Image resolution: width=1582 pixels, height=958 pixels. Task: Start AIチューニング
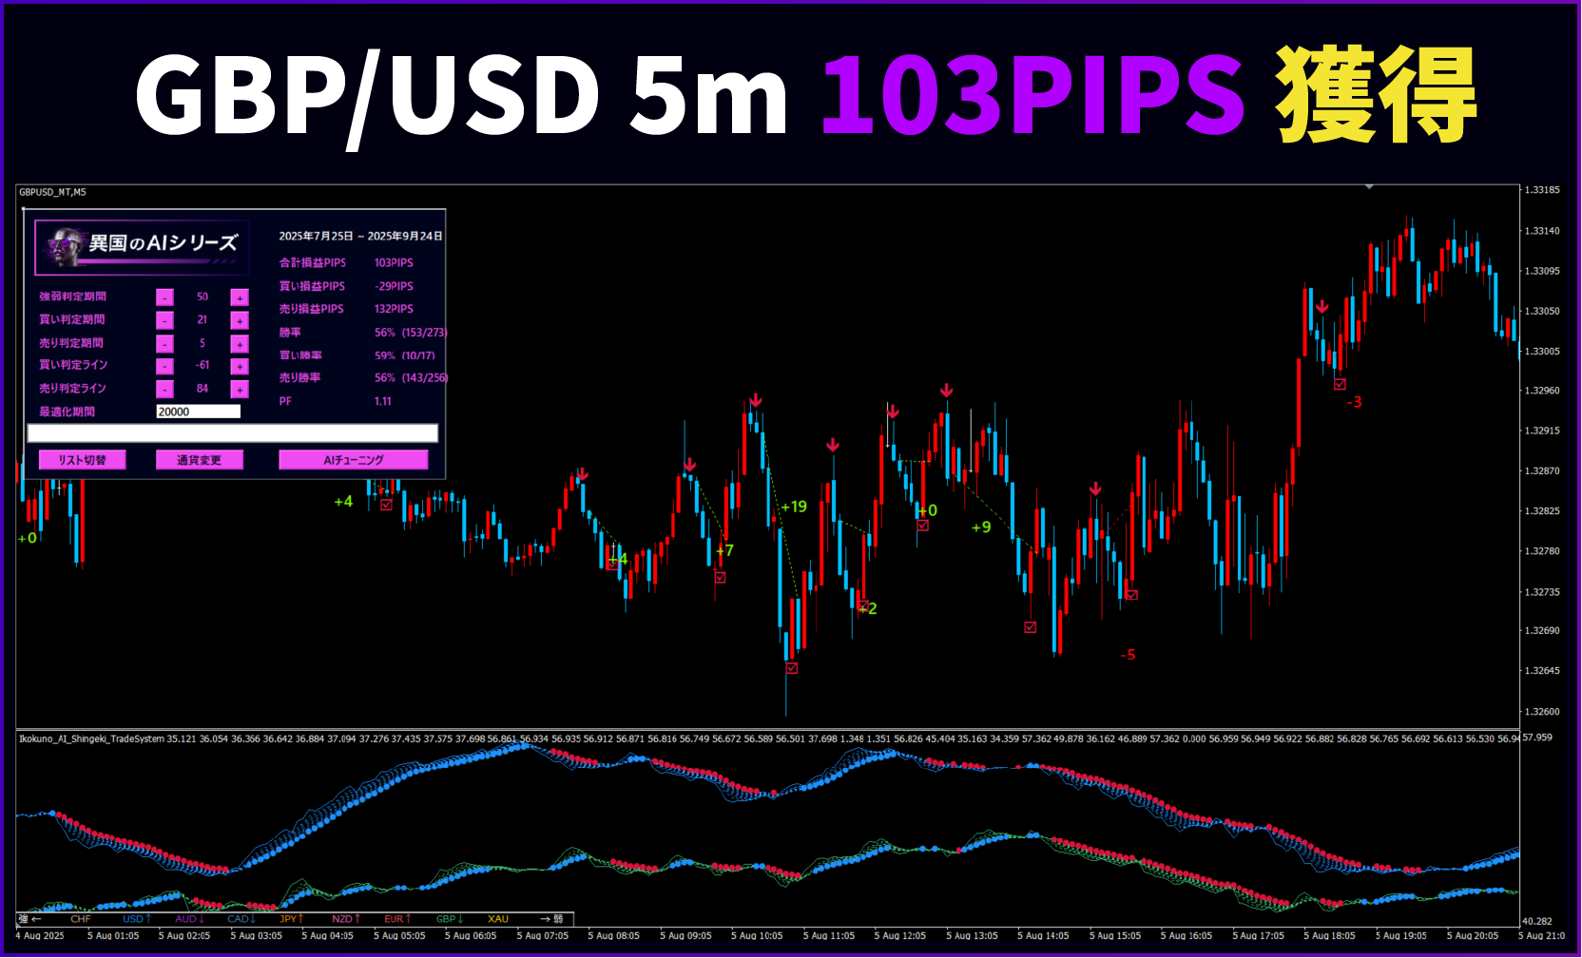point(353,460)
